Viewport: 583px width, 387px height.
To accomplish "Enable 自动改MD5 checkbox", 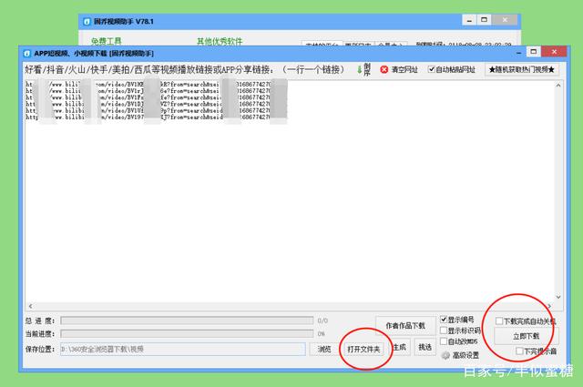I will 444,341.
